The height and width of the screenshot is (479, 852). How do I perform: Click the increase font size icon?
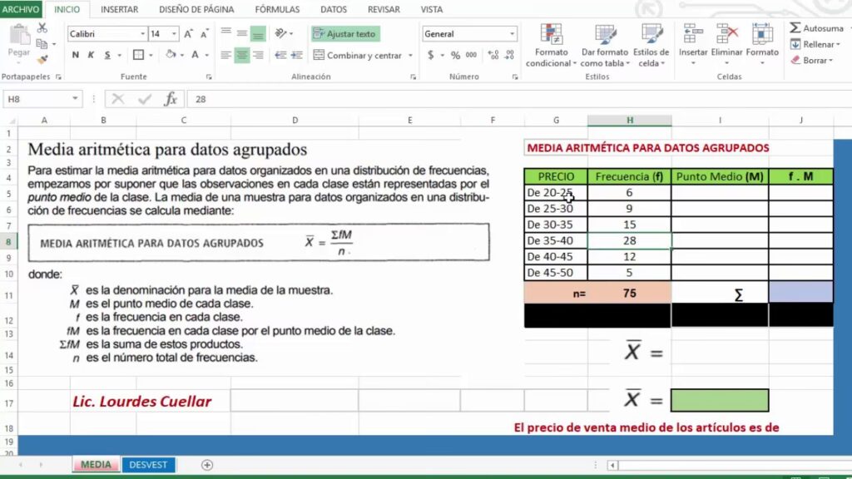coord(189,34)
